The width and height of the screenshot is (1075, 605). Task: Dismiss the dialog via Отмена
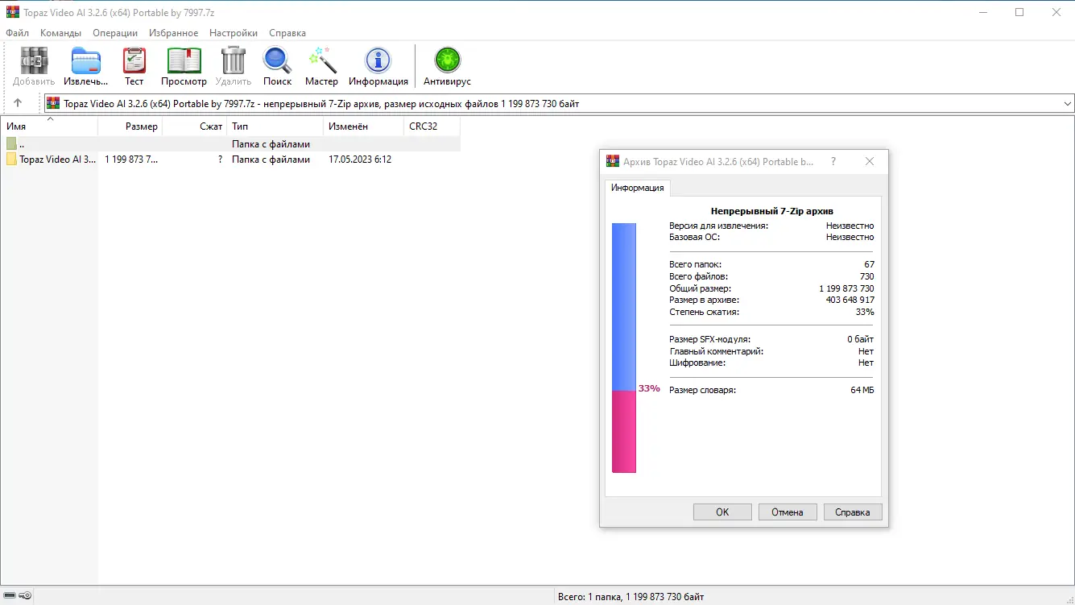(787, 512)
